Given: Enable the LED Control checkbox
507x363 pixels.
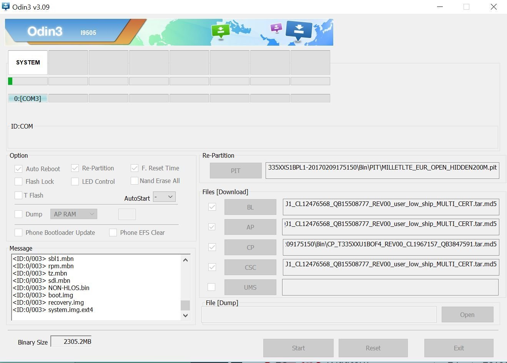Looking at the screenshot, I should (x=75, y=181).
